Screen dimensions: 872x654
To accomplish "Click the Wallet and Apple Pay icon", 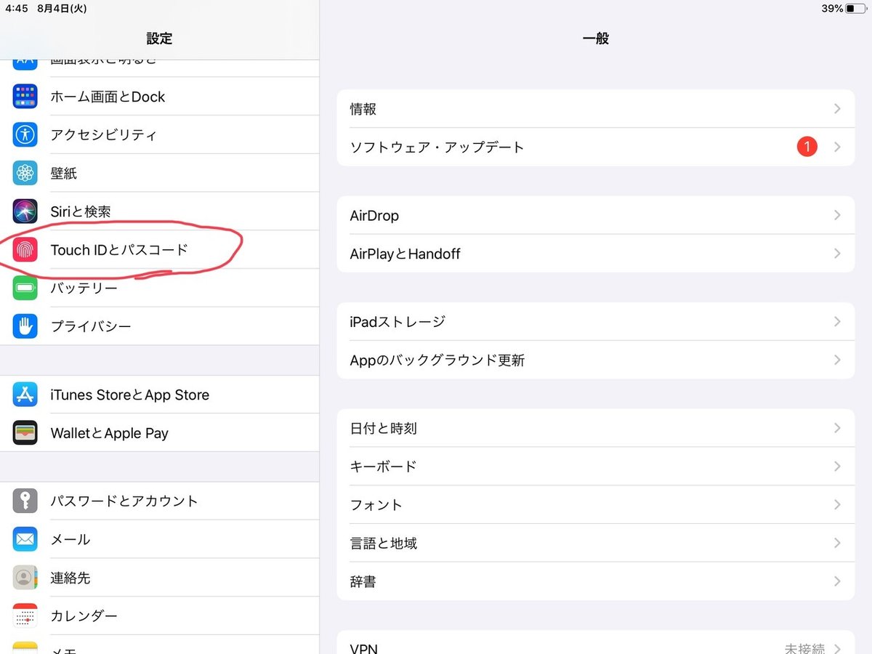I will pos(25,432).
